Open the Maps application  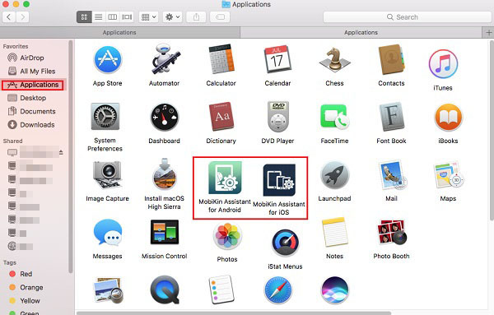pos(449,175)
